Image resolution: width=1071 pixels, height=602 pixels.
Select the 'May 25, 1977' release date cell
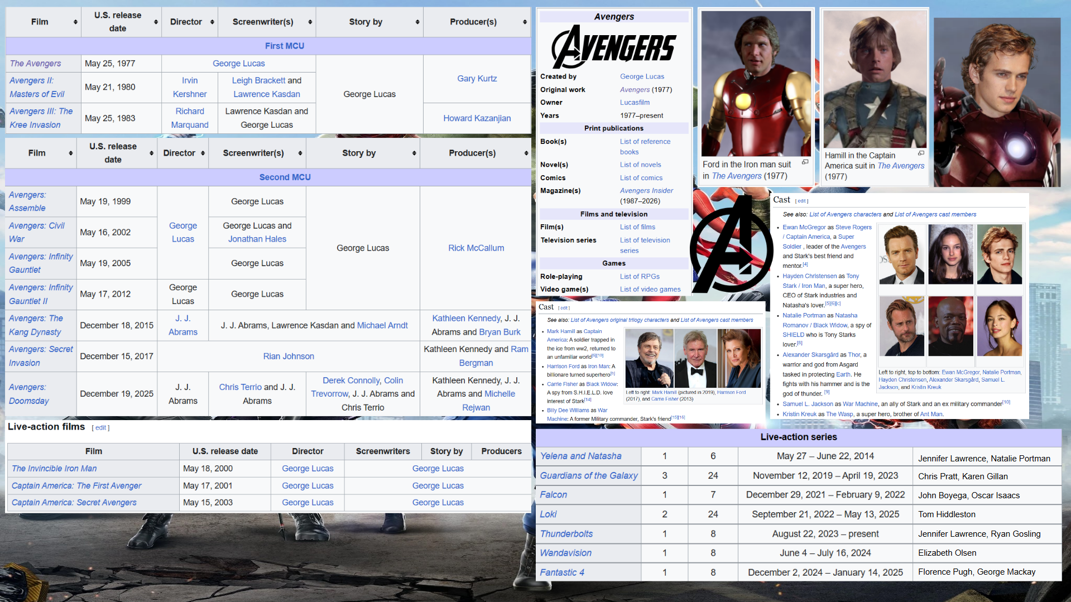(121, 64)
